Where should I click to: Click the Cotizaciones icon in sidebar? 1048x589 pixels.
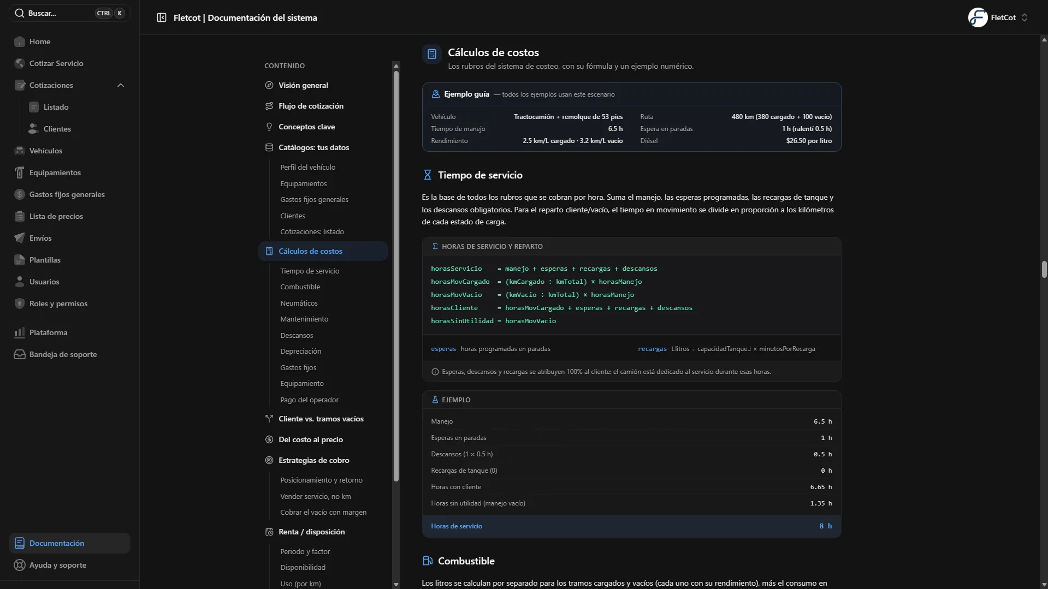(x=20, y=85)
